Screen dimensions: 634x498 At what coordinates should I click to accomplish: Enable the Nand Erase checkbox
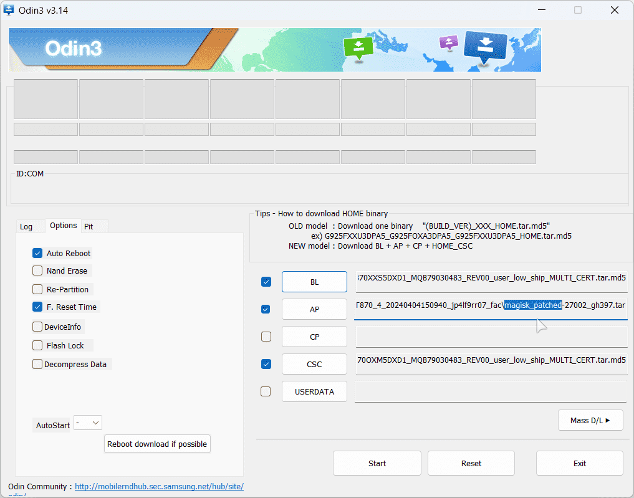(37, 271)
